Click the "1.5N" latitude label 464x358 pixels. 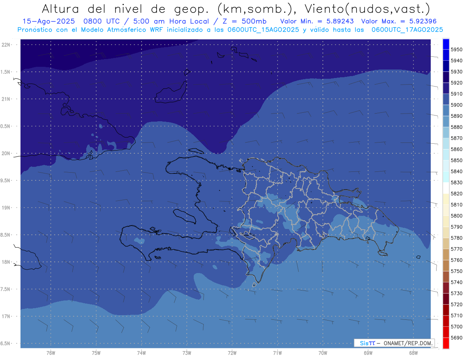(5, 72)
